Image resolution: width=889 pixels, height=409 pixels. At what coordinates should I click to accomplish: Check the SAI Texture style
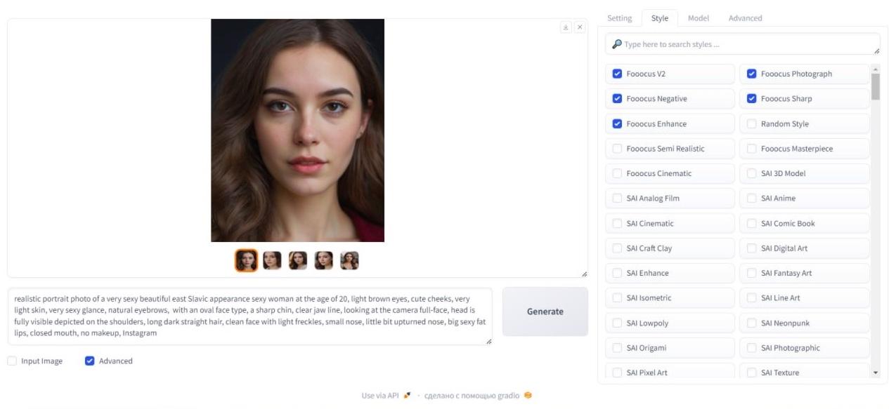point(751,373)
